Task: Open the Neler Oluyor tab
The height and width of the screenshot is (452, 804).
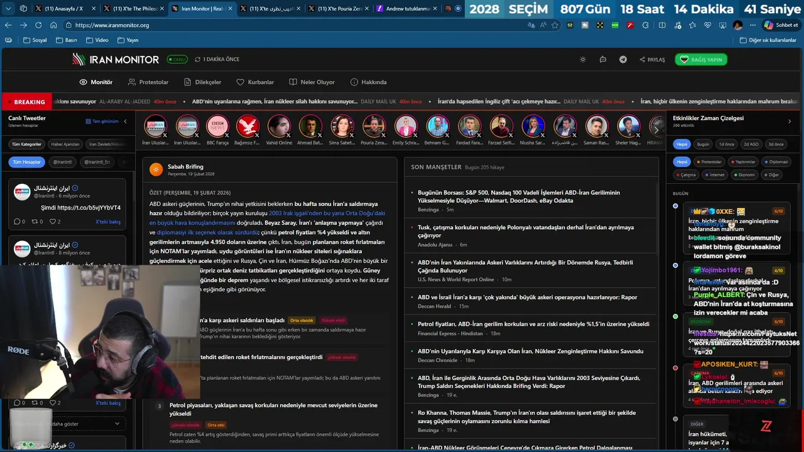Action: click(x=312, y=82)
